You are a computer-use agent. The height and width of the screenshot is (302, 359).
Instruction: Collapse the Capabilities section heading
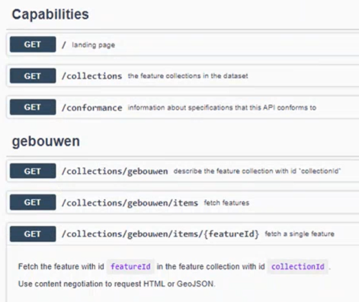pyautogui.click(x=50, y=14)
